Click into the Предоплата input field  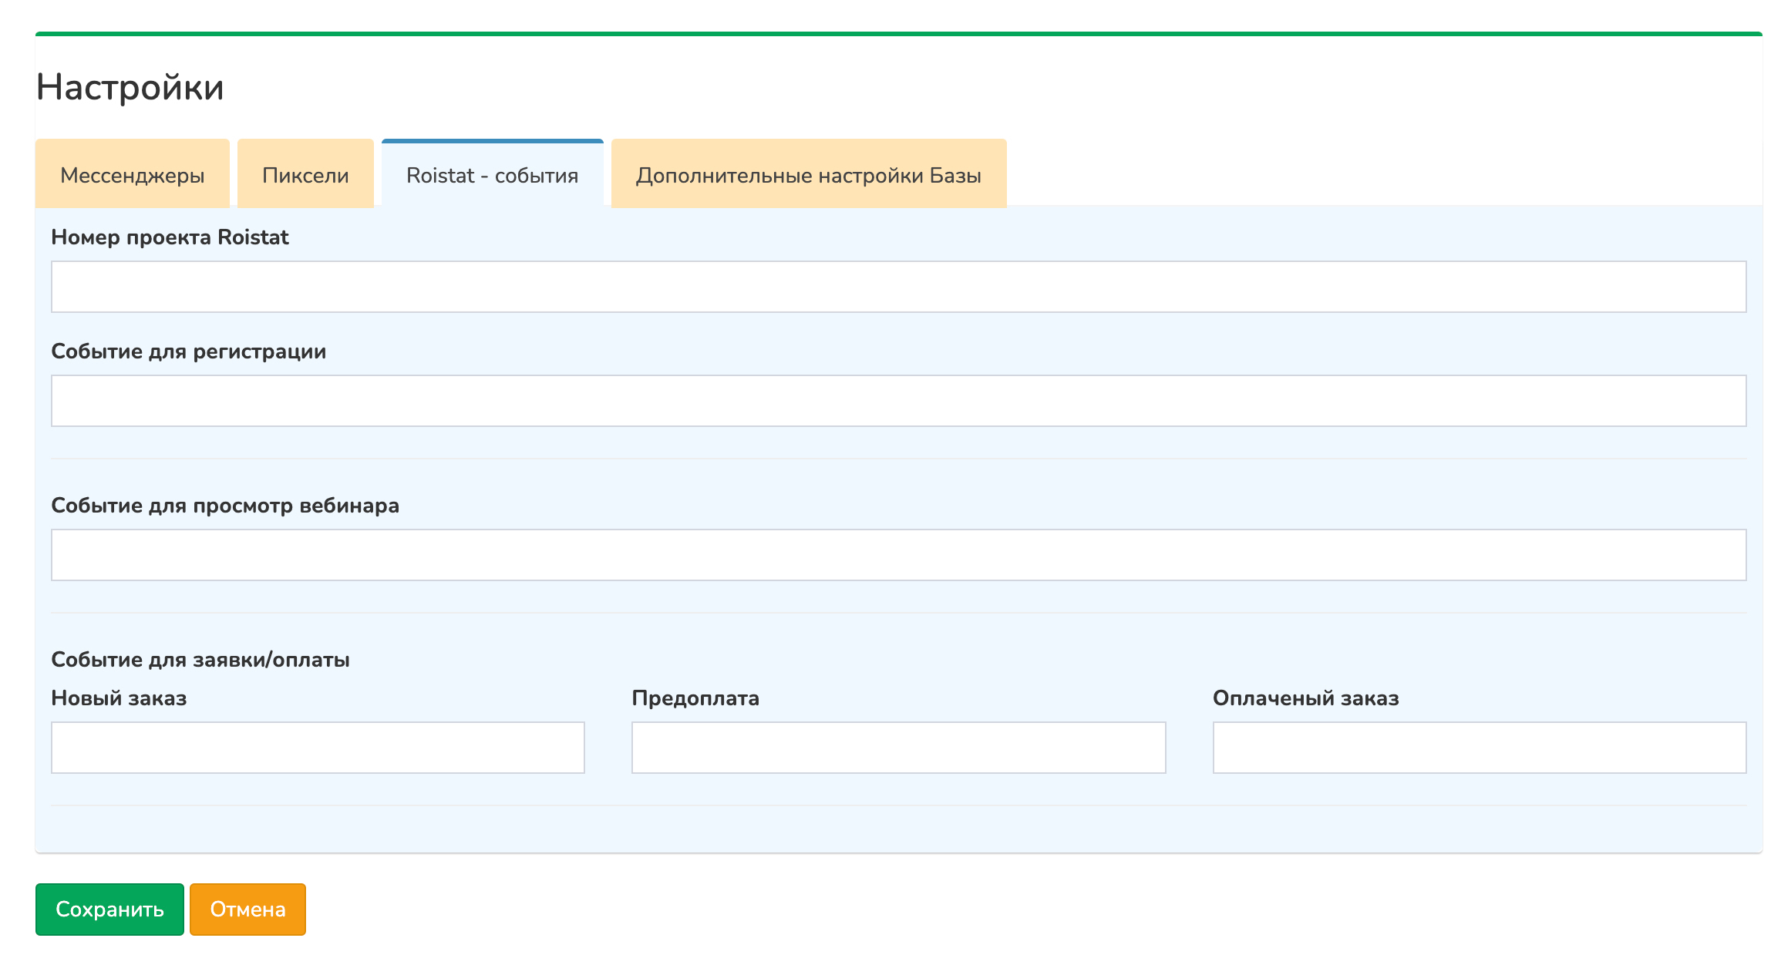[898, 748]
